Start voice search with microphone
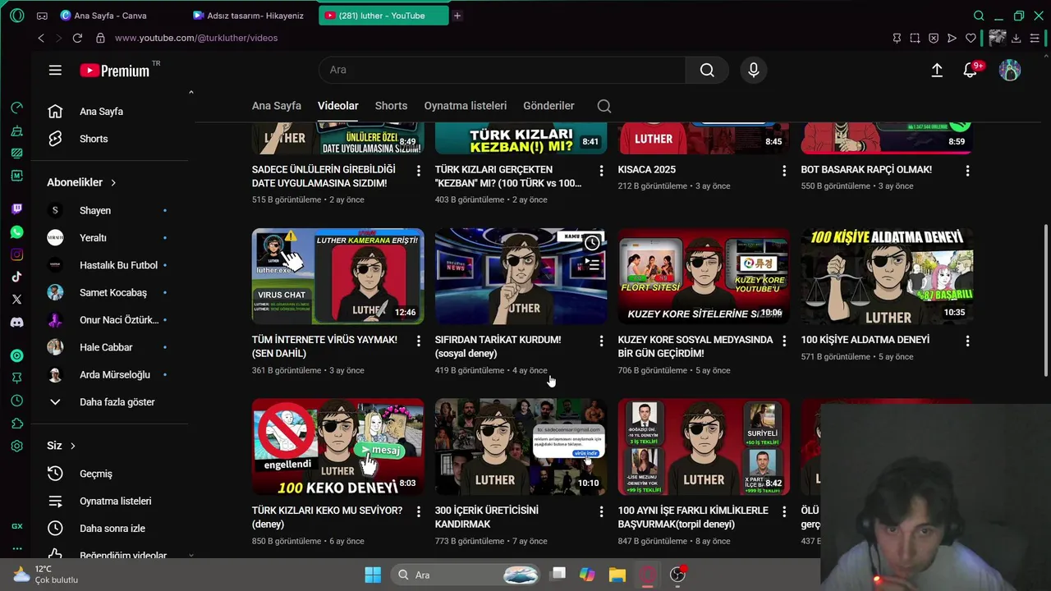 (x=754, y=70)
